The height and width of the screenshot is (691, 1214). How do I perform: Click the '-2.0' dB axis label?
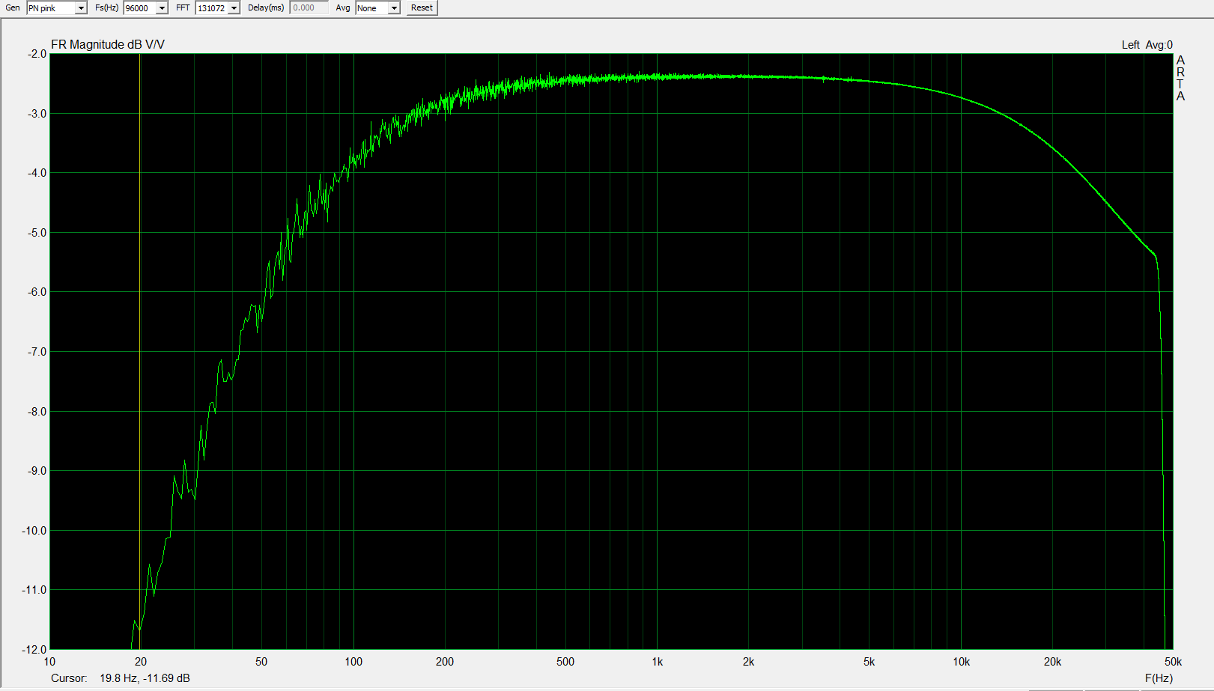37,54
